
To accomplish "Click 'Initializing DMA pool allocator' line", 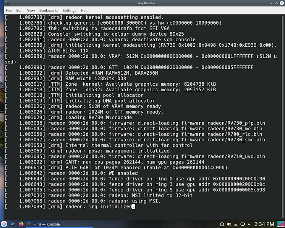I will pos(102,101).
